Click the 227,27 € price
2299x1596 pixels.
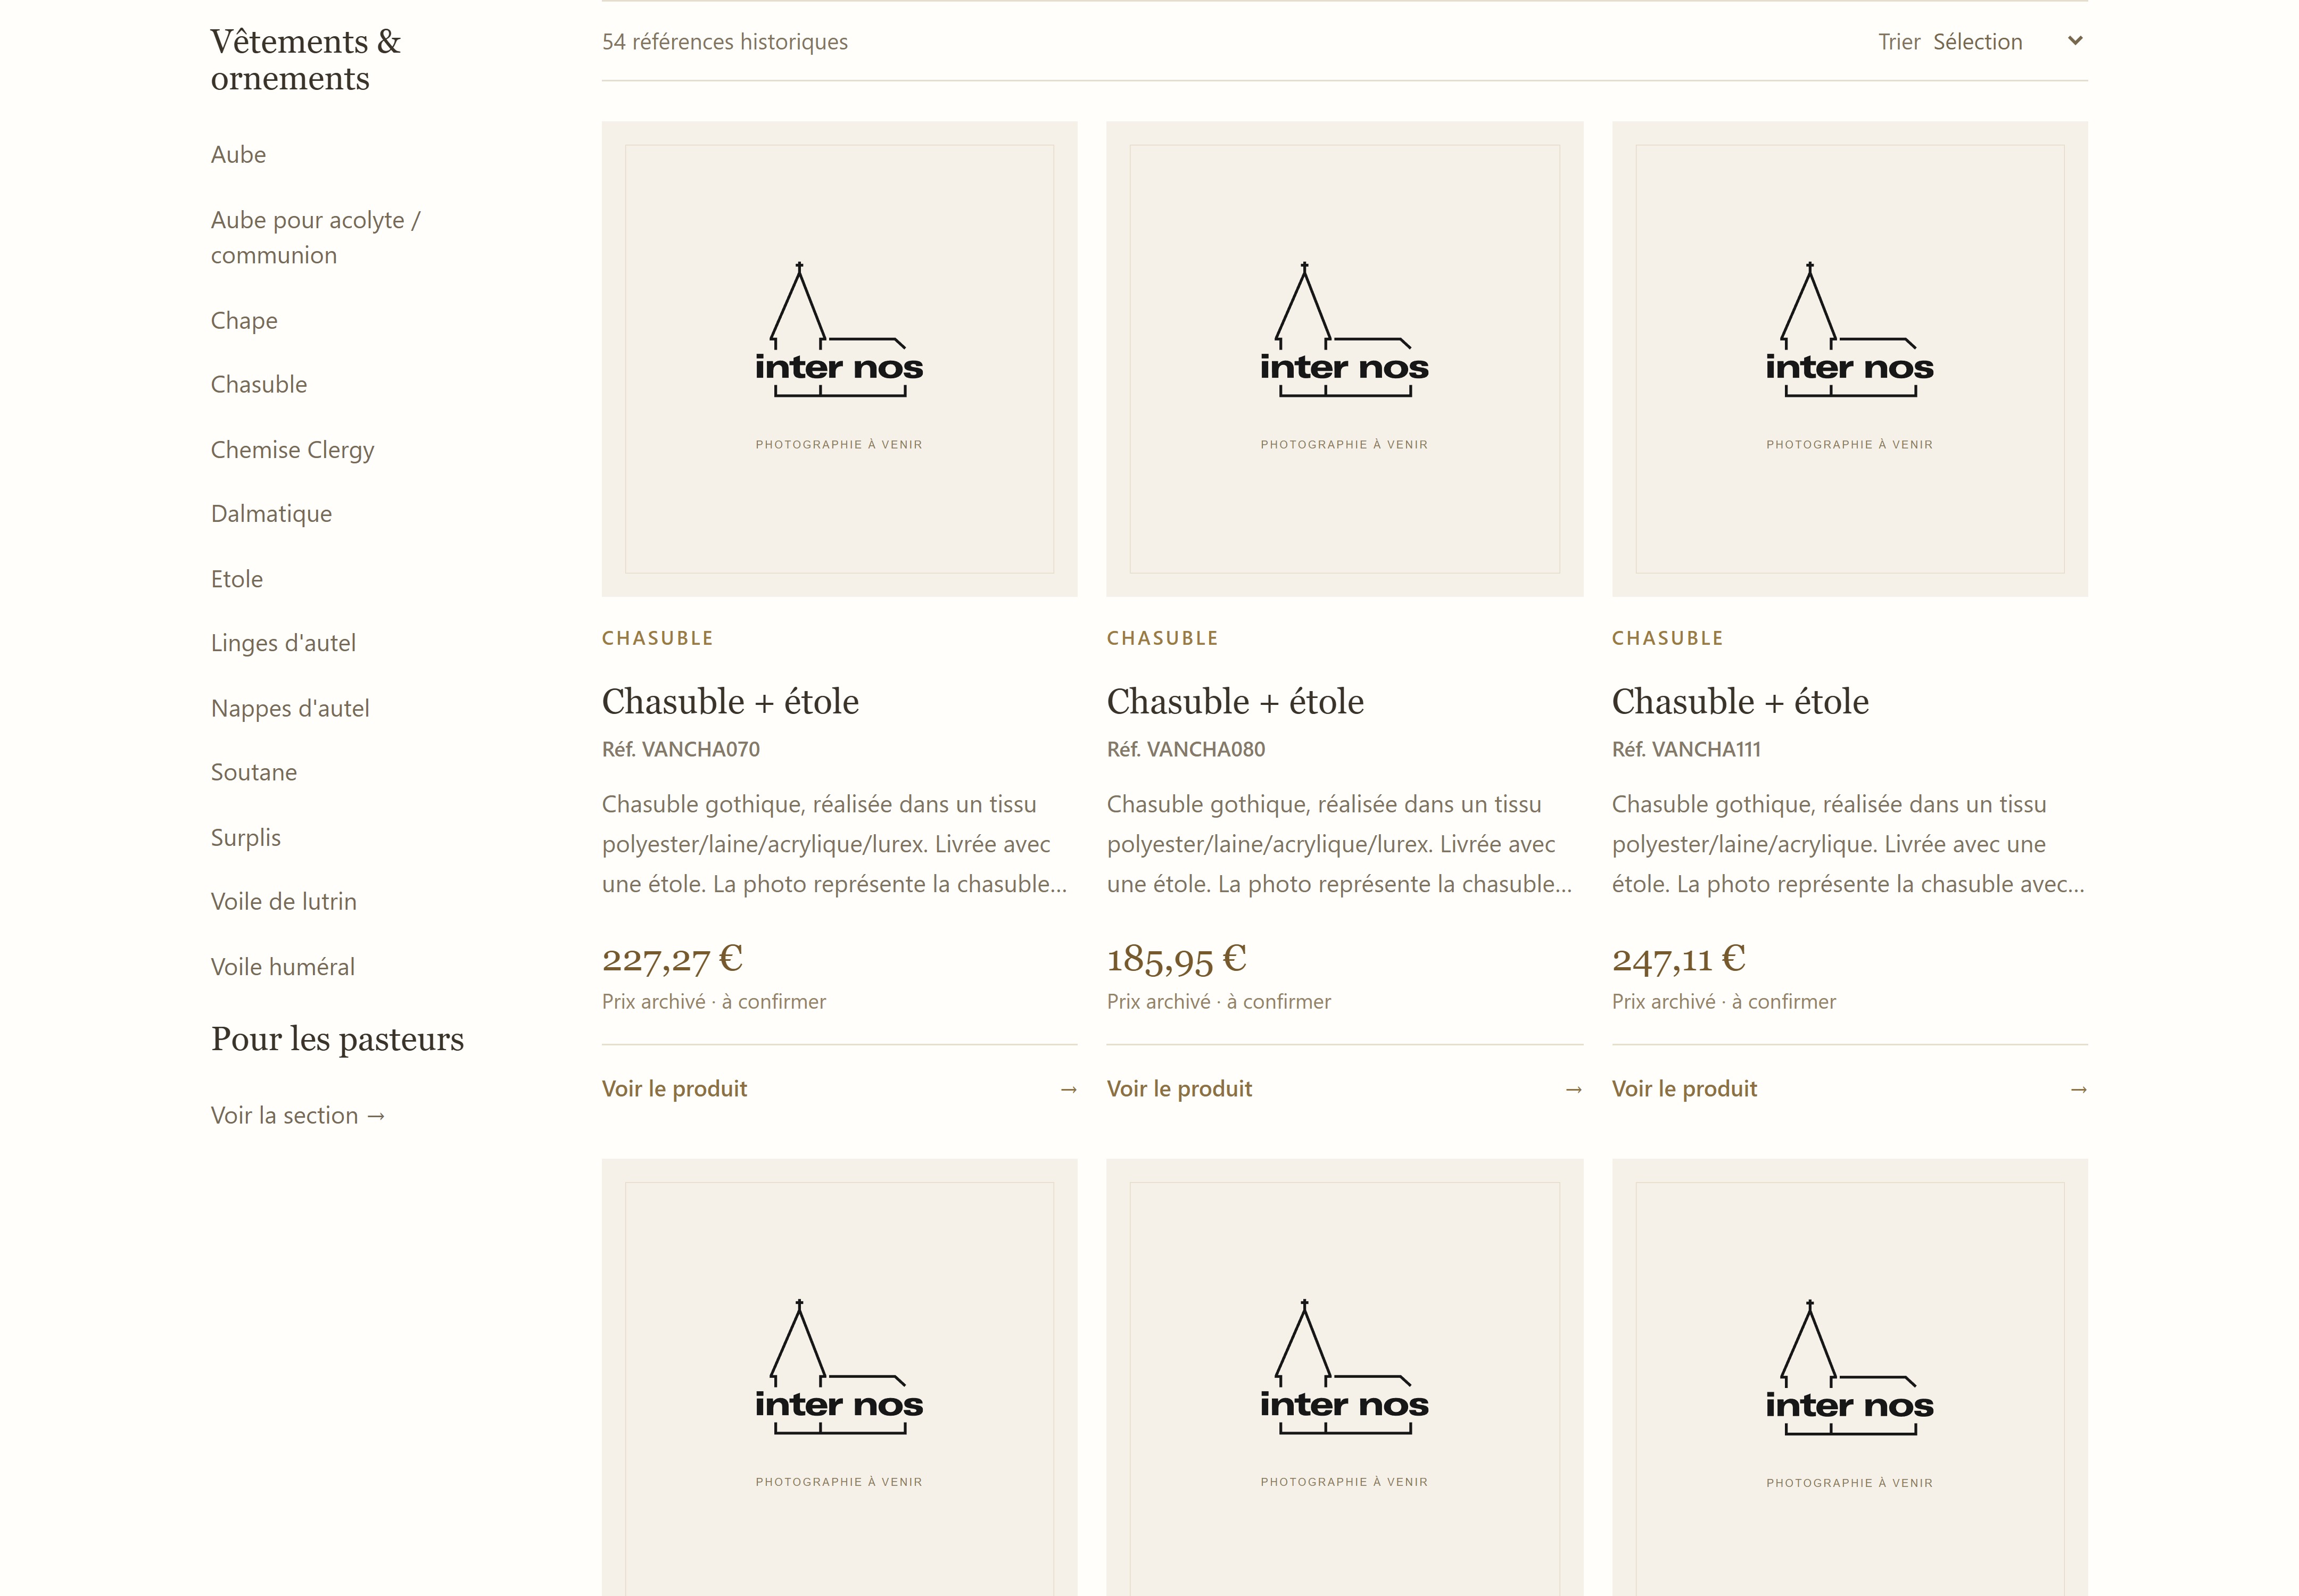(x=672, y=959)
